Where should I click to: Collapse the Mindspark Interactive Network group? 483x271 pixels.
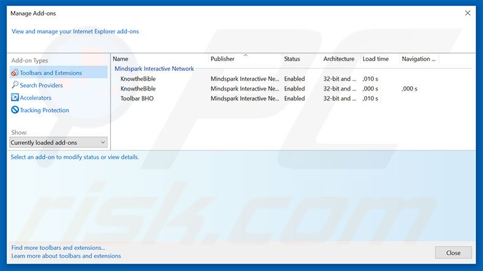click(154, 69)
